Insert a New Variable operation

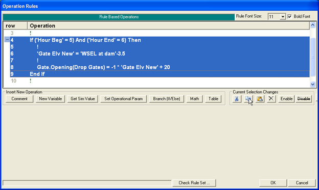(x=51, y=99)
